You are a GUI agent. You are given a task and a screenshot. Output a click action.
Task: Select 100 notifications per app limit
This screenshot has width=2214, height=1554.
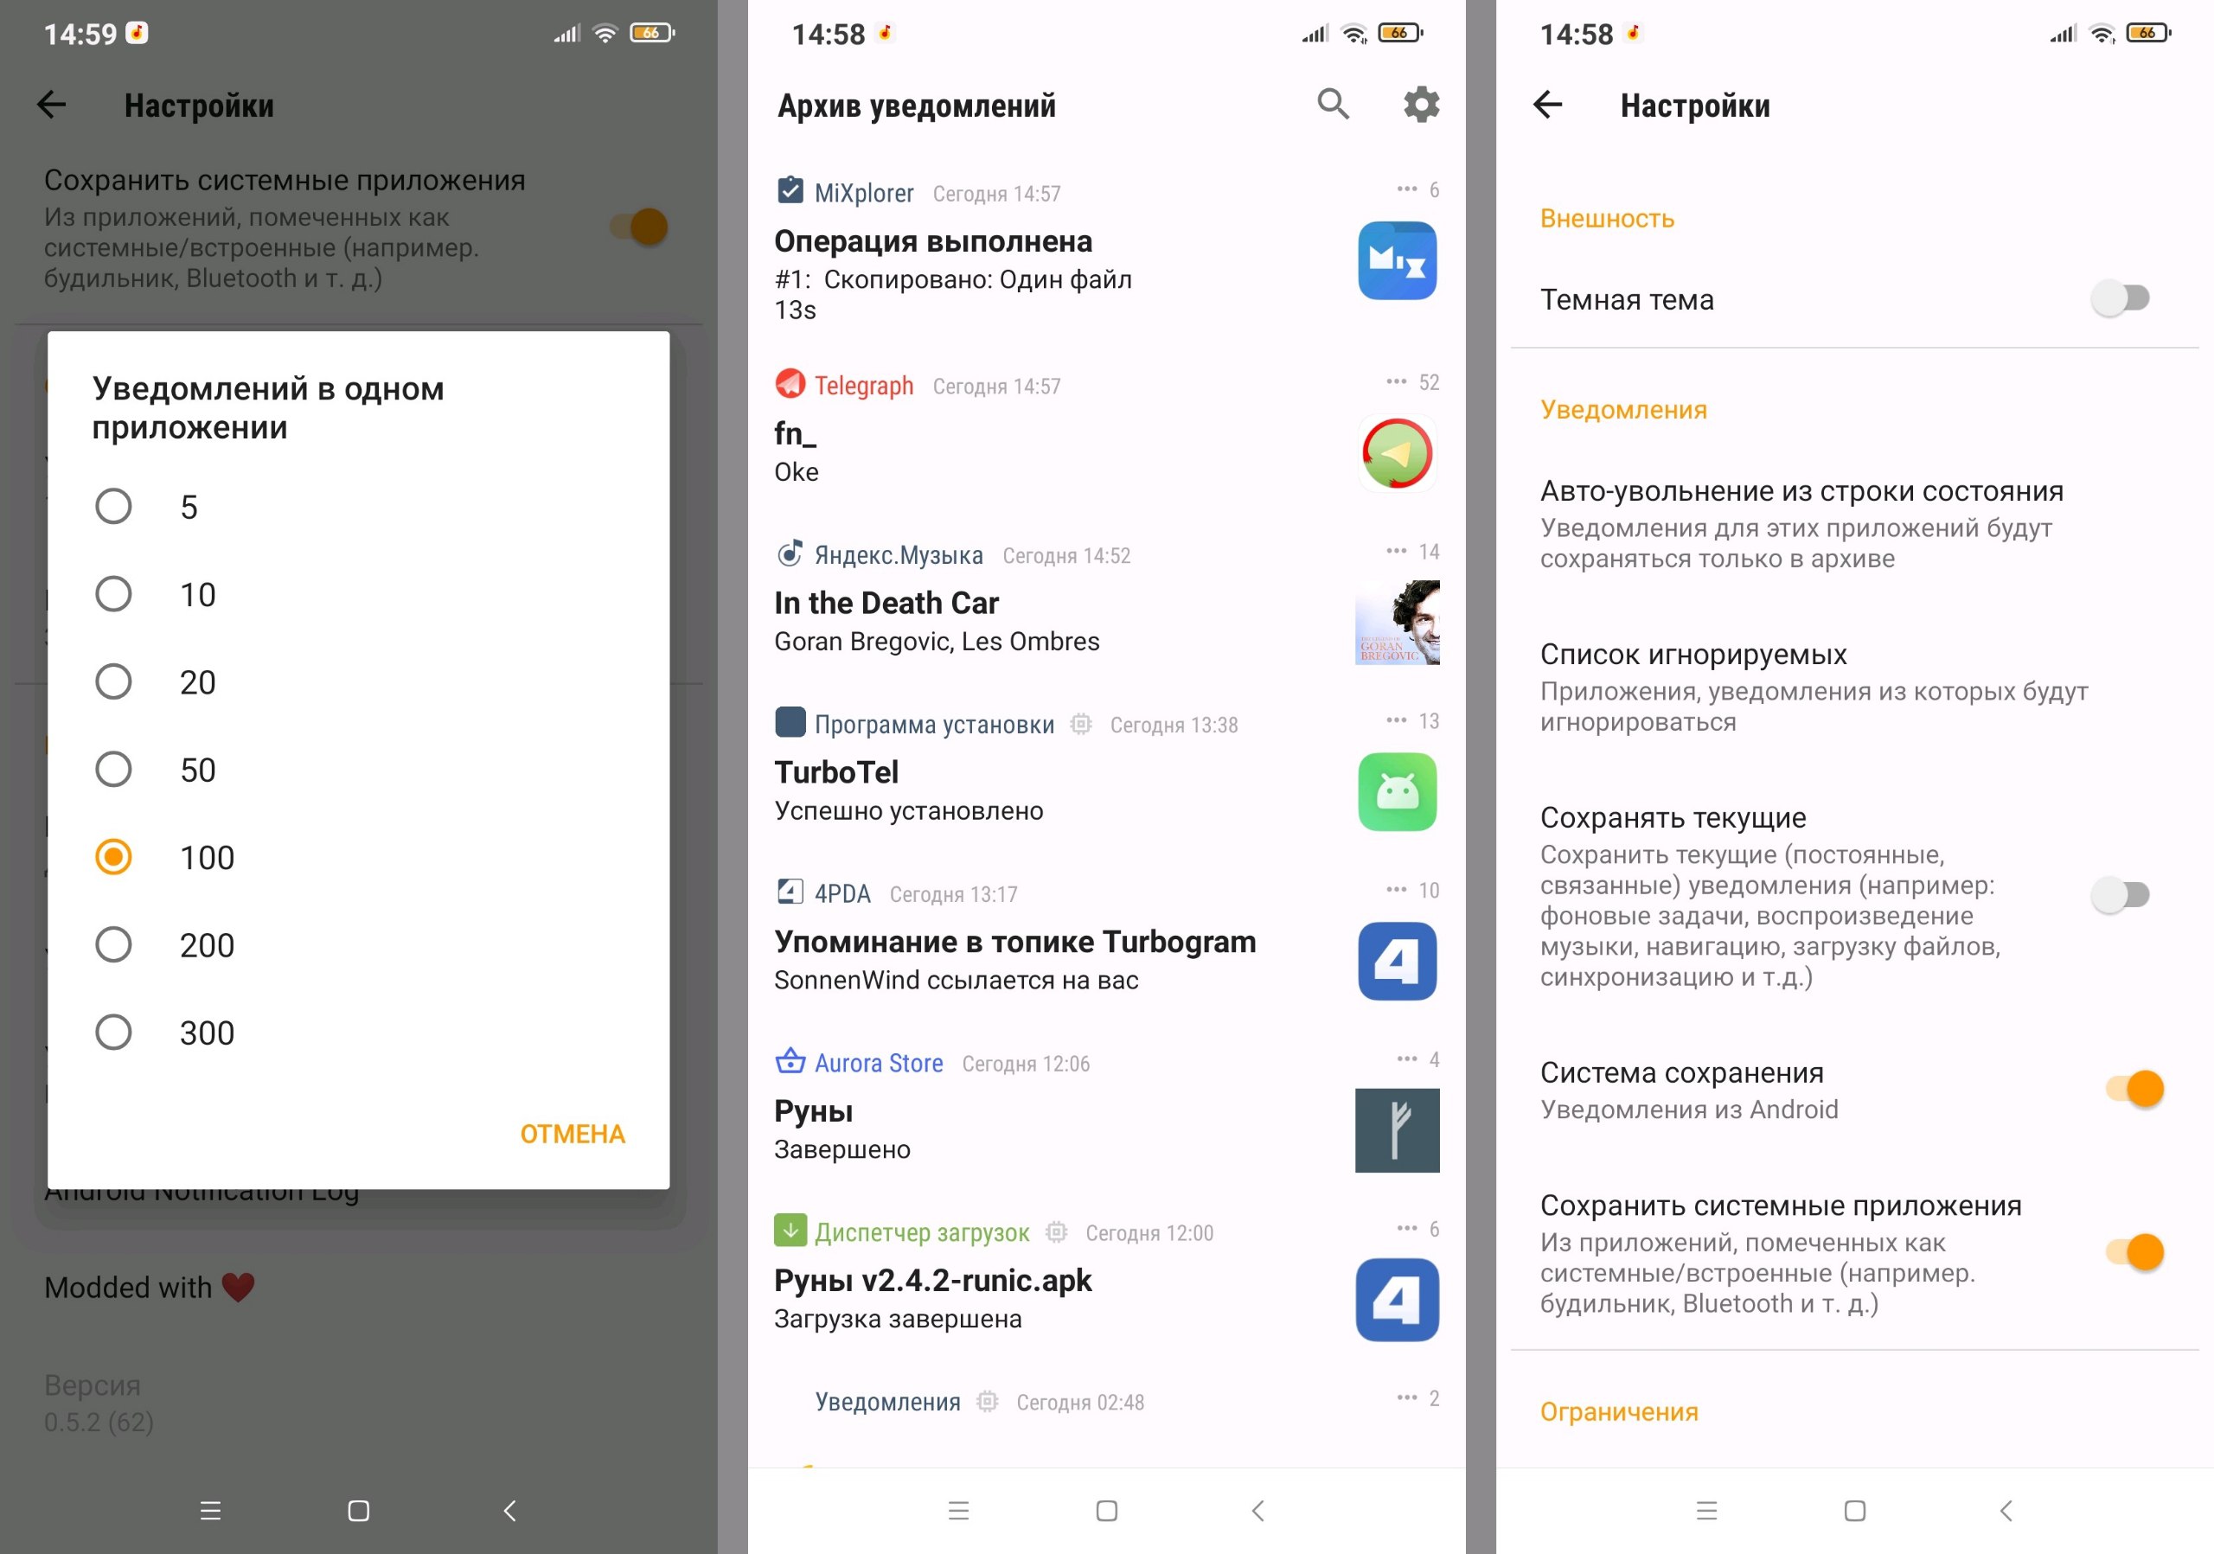tap(112, 856)
